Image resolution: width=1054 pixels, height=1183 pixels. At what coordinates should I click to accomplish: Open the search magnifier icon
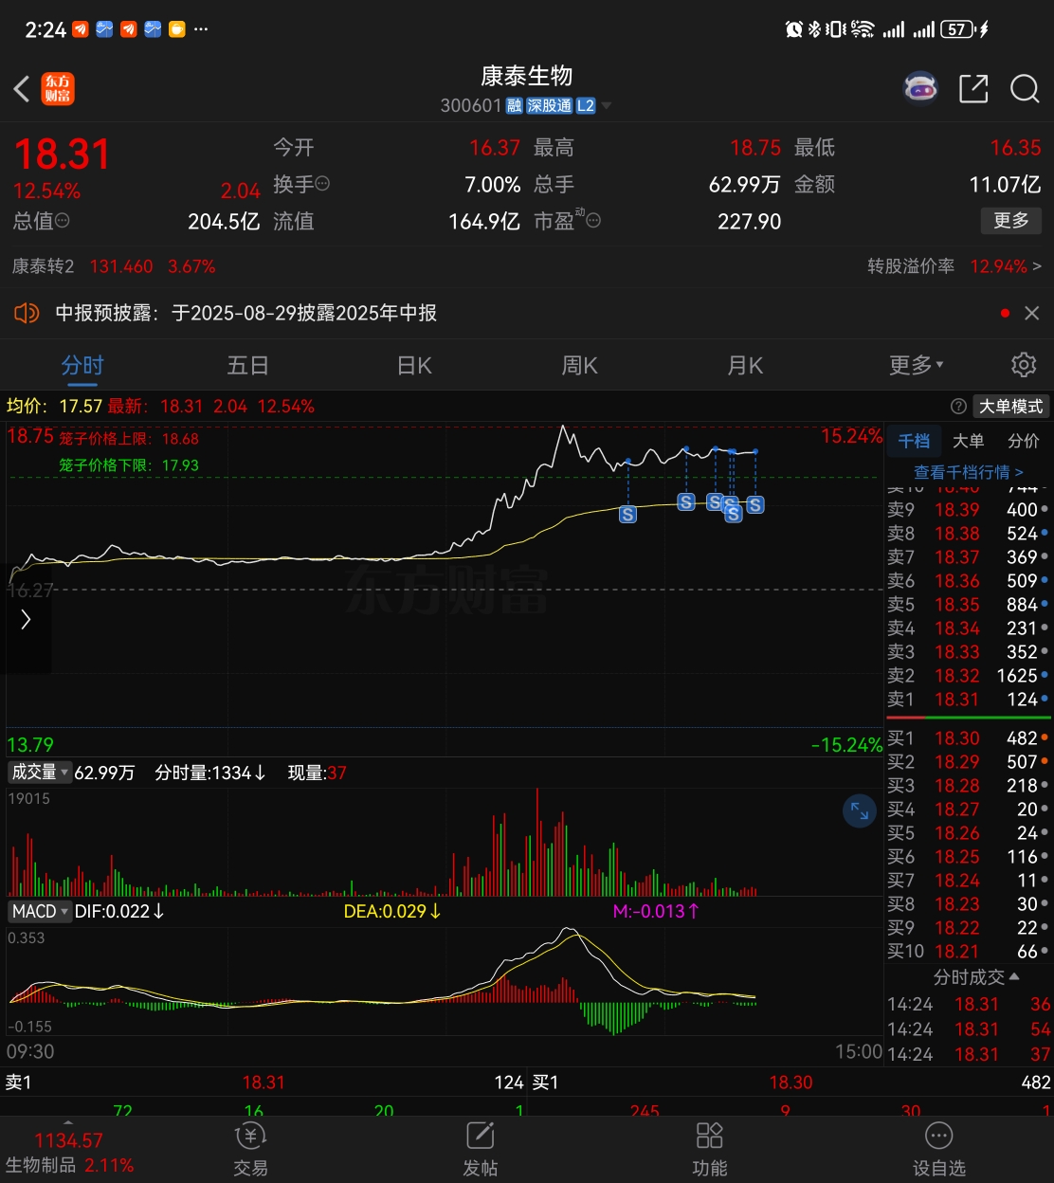1025,89
